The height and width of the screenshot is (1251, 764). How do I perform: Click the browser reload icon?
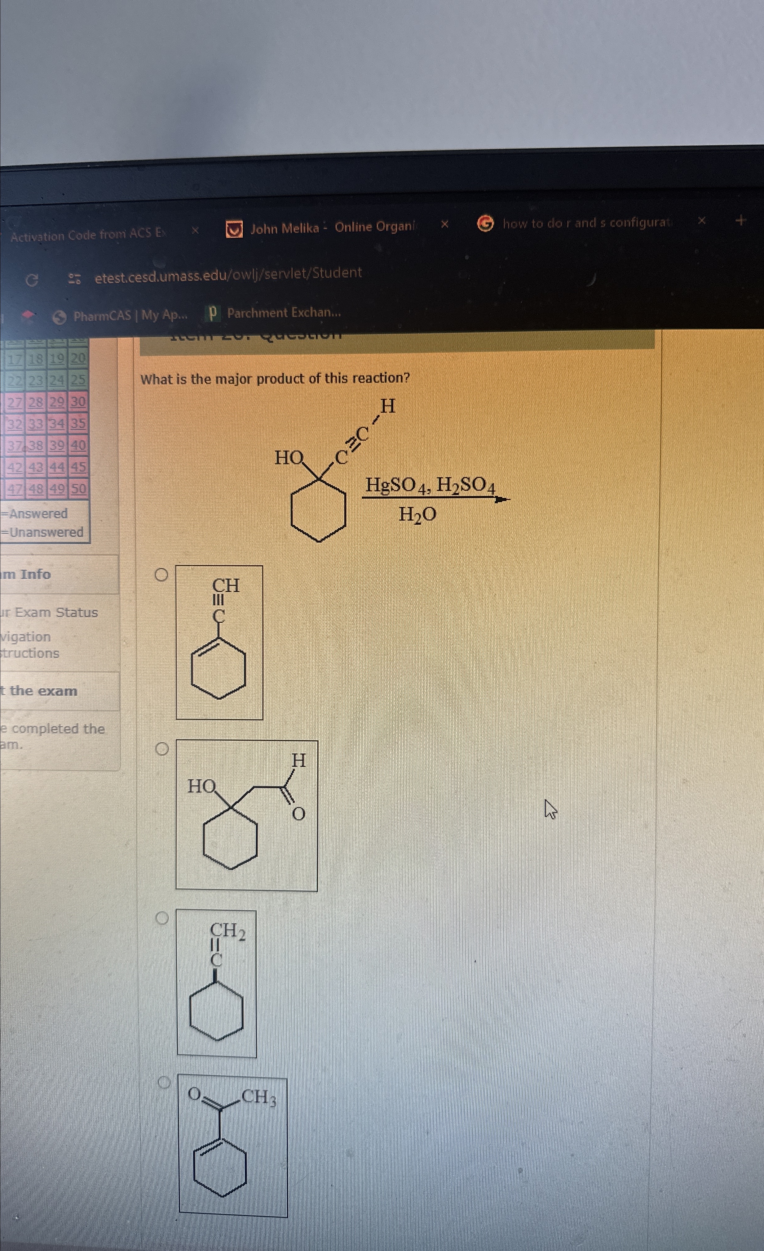click(32, 280)
